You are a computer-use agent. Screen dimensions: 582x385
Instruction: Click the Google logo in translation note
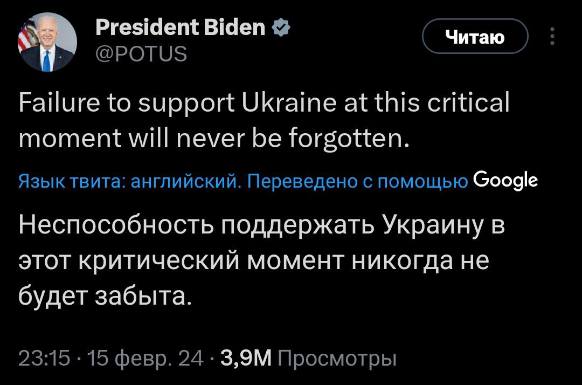pyautogui.click(x=505, y=180)
